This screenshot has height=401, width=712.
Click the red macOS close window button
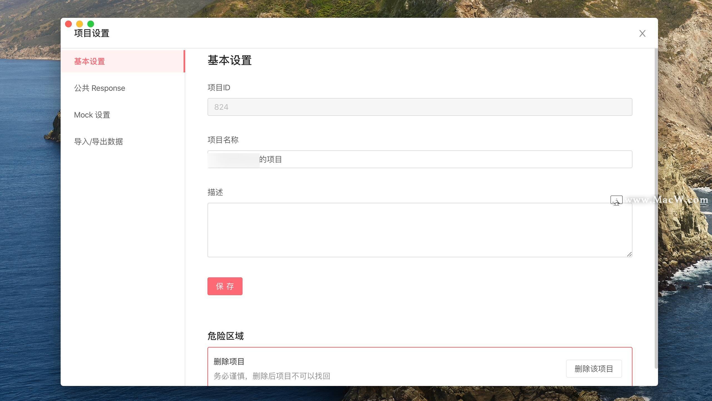[68, 24]
